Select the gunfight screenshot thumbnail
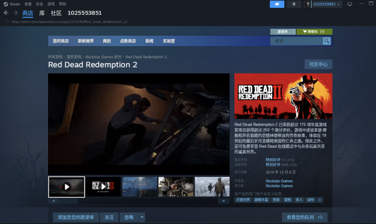 pos(176,187)
